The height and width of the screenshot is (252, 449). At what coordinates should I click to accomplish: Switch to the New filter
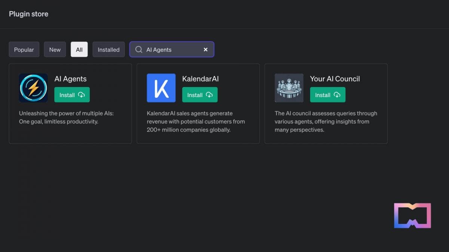pyautogui.click(x=55, y=49)
